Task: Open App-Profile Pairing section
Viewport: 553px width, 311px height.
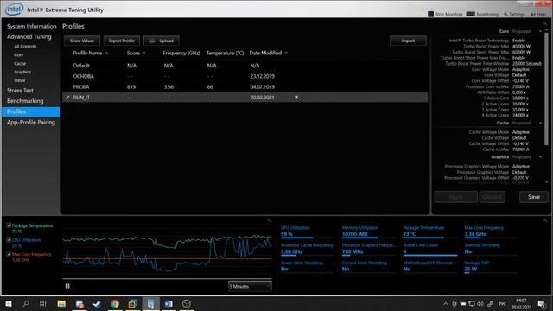Action: tap(31, 123)
